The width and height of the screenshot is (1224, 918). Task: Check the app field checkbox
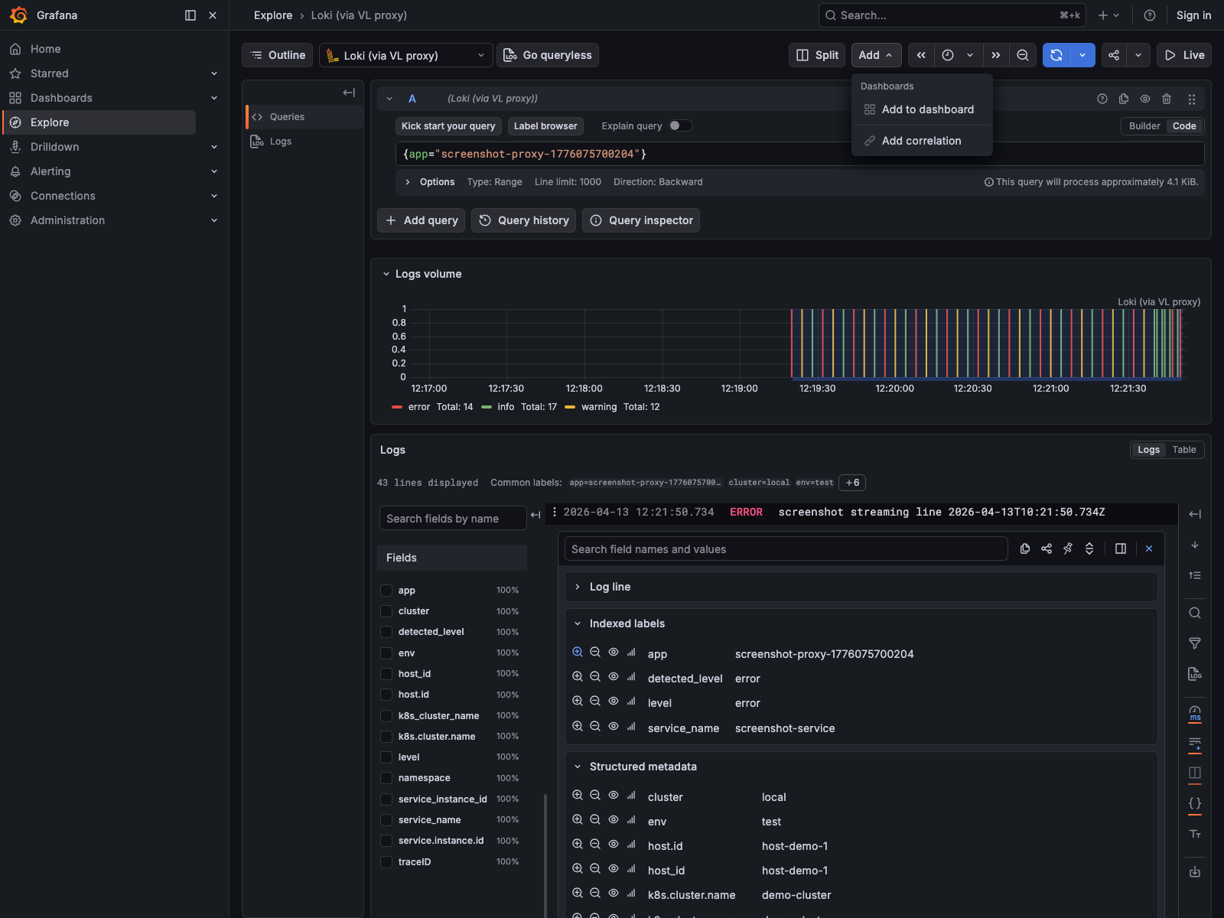(386, 591)
